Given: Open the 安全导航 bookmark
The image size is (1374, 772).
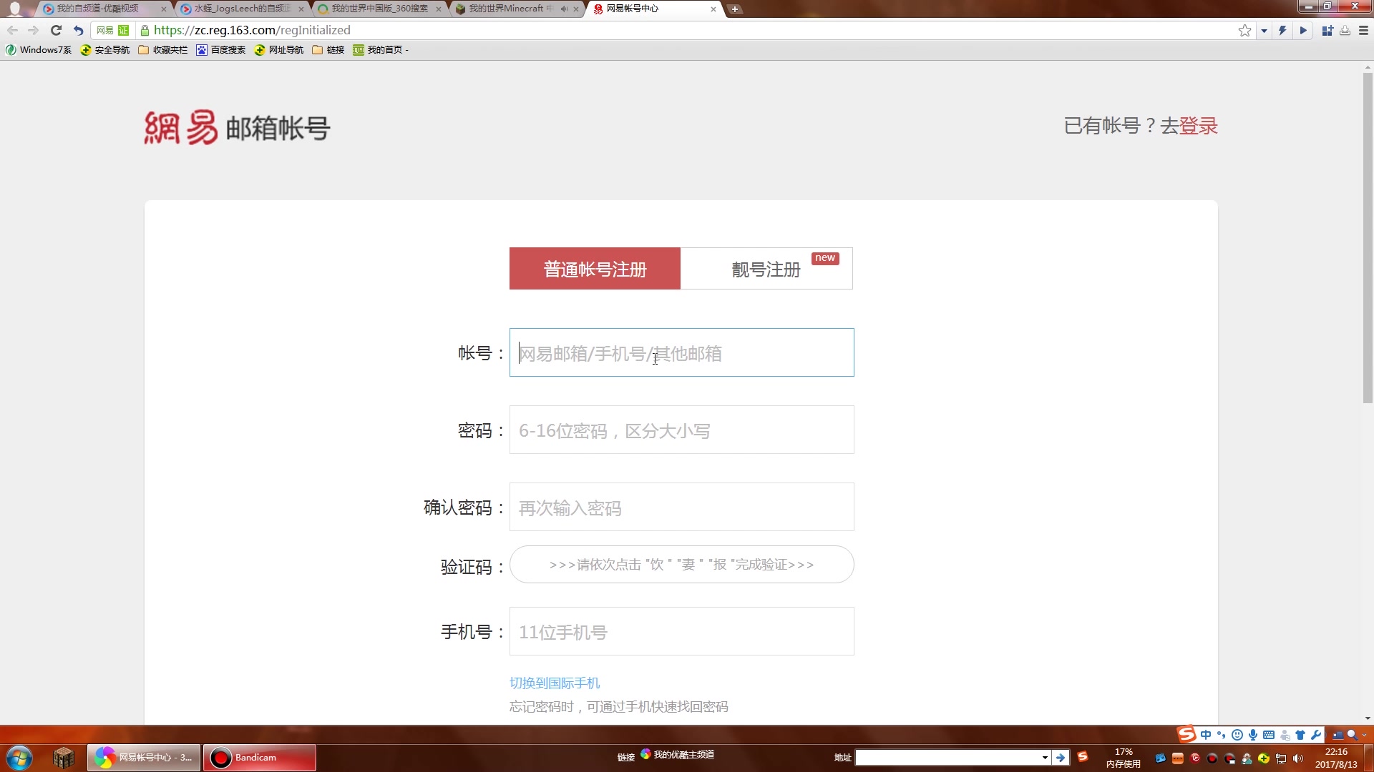Looking at the screenshot, I should click(105, 49).
